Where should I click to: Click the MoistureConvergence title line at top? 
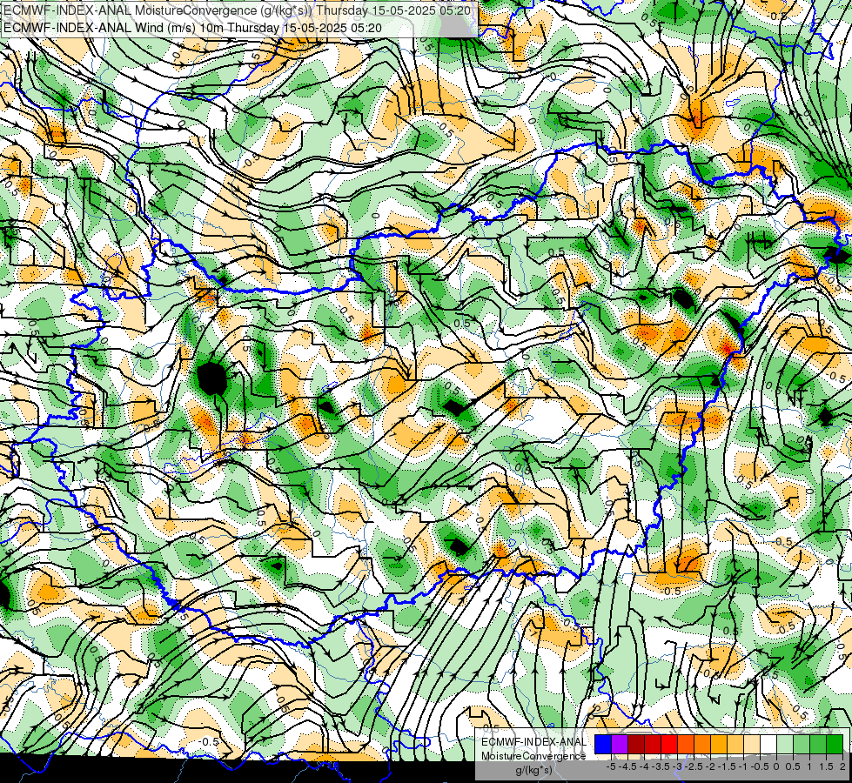tap(238, 10)
